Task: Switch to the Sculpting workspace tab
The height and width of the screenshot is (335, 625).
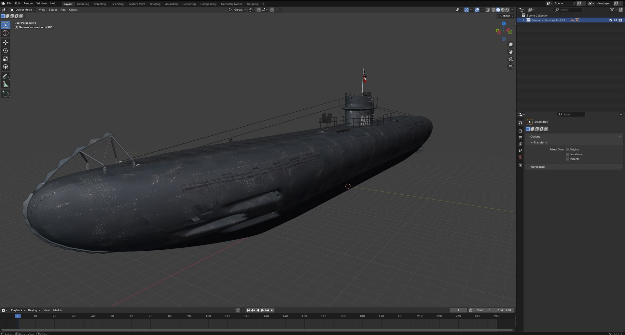Action: tap(100, 4)
